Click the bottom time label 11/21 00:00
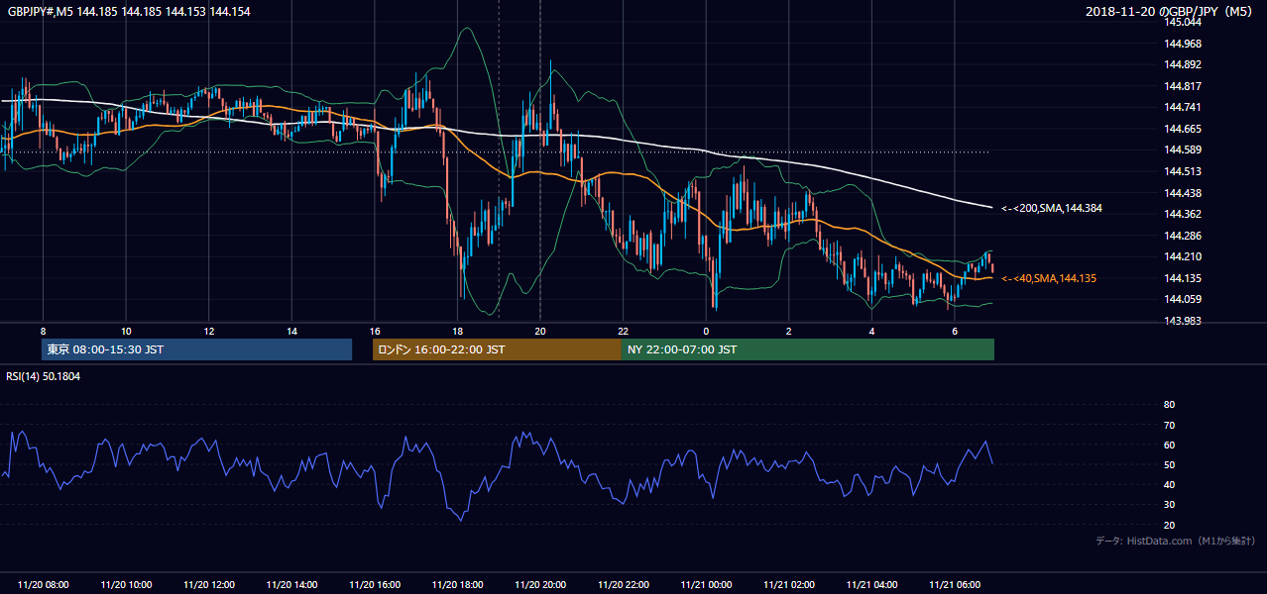This screenshot has height=594, width=1267. tap(706, 585)
